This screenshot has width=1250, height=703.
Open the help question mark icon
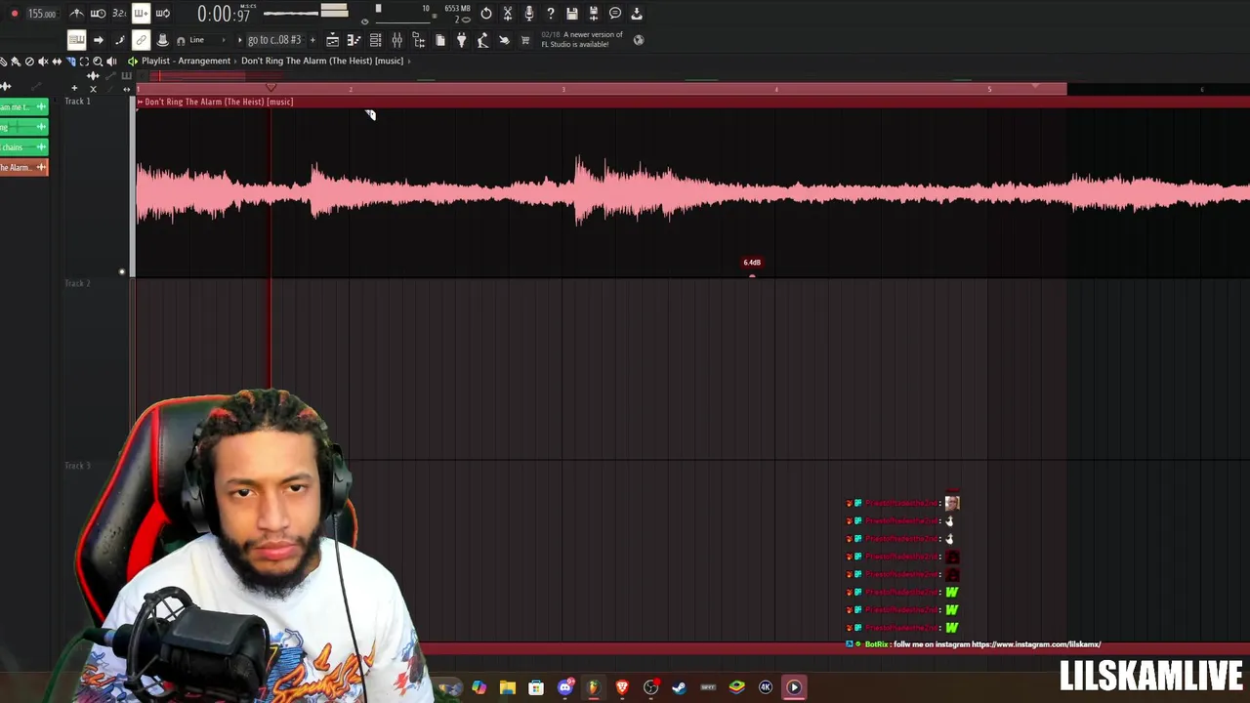click(551, 14)
